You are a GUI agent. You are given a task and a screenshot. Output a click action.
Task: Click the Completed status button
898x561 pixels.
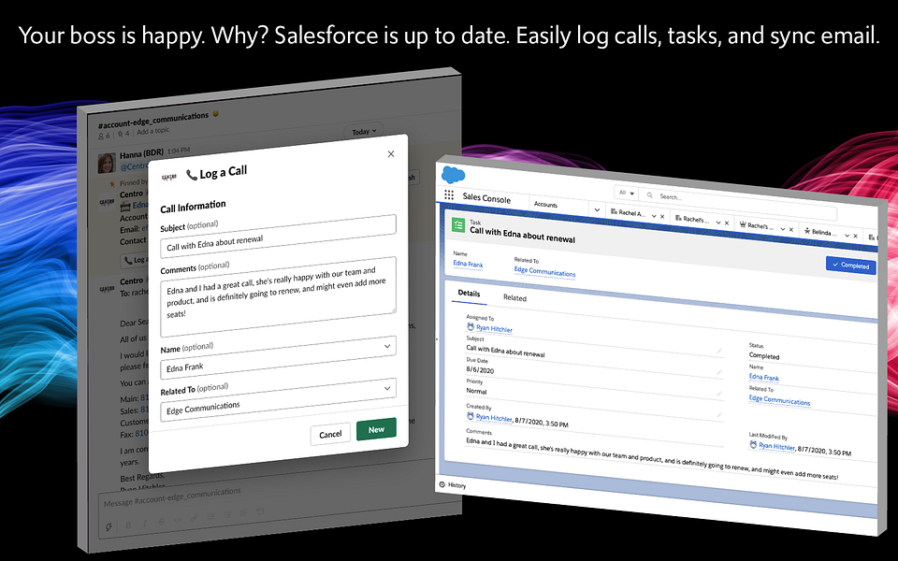850,265
